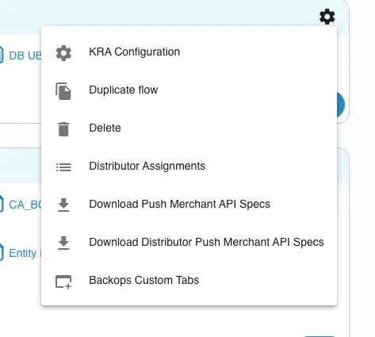Select Download Push Merchant API Specs
The height and width of the screenshot is (337, 375).
[x=189, y=205]
